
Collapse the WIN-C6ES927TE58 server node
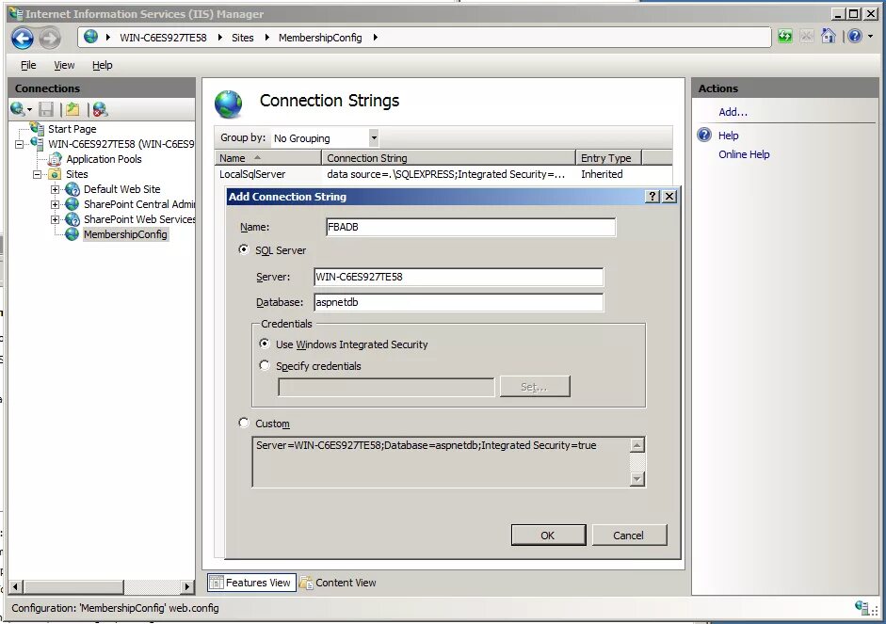coord(20,144)
